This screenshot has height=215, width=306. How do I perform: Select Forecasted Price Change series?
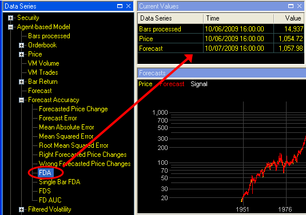pyautogui.click(x=73, y=109)
